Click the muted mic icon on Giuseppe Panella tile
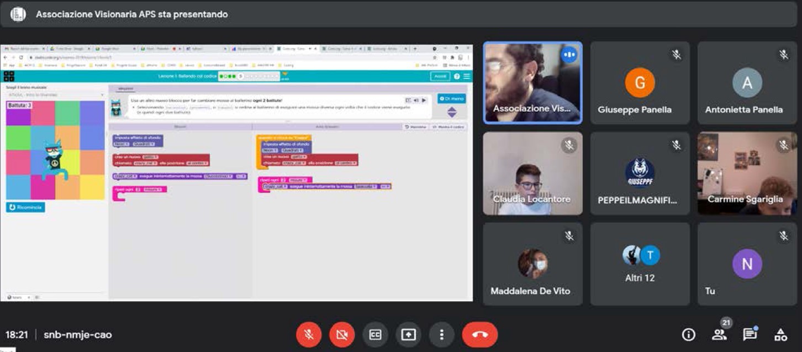 pos(676,55)
